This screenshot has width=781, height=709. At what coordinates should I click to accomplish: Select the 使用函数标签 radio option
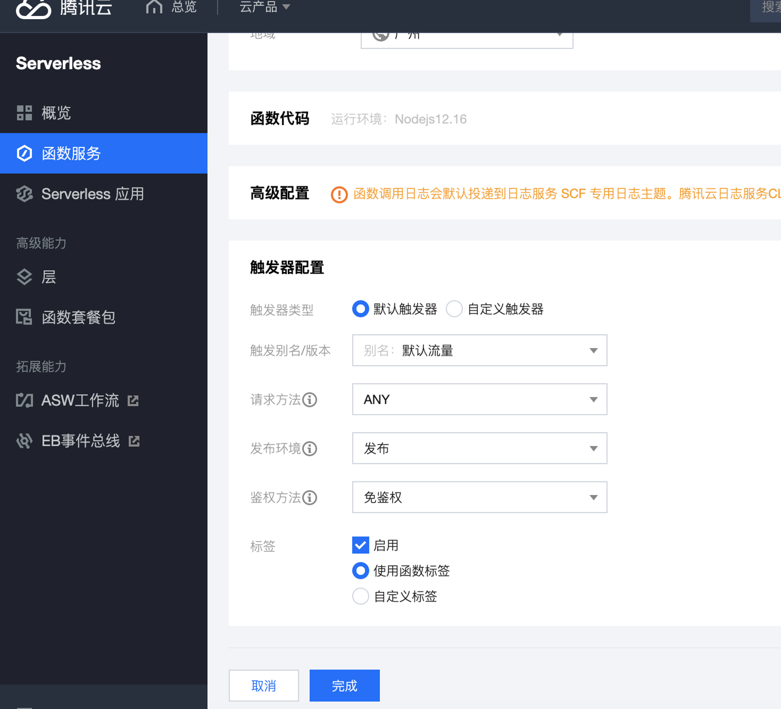click(x=360, y=571)
